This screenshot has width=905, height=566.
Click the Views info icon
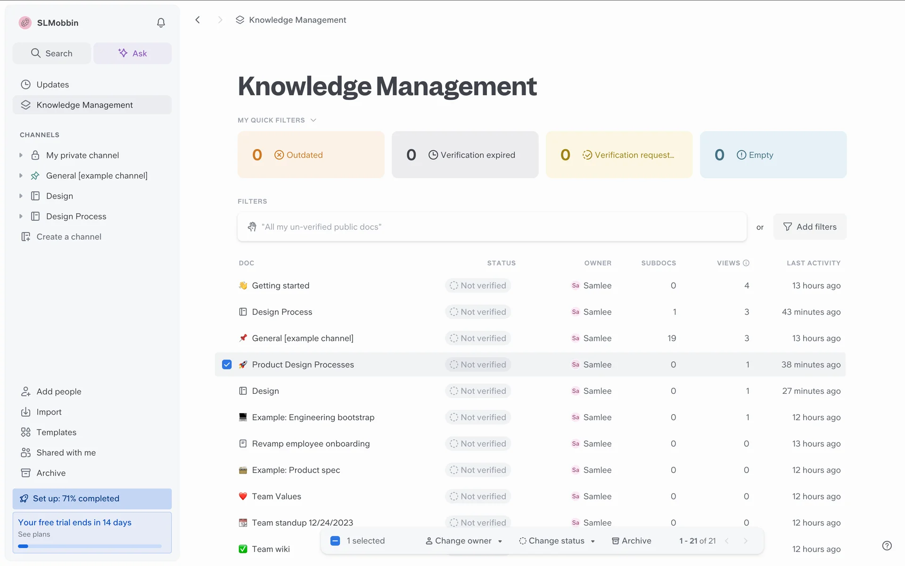(746, 263)
